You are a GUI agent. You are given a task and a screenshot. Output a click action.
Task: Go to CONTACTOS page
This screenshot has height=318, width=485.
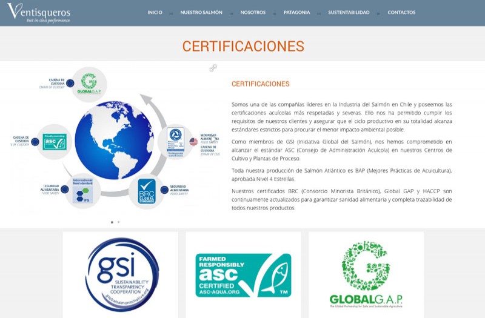(401, 13)
